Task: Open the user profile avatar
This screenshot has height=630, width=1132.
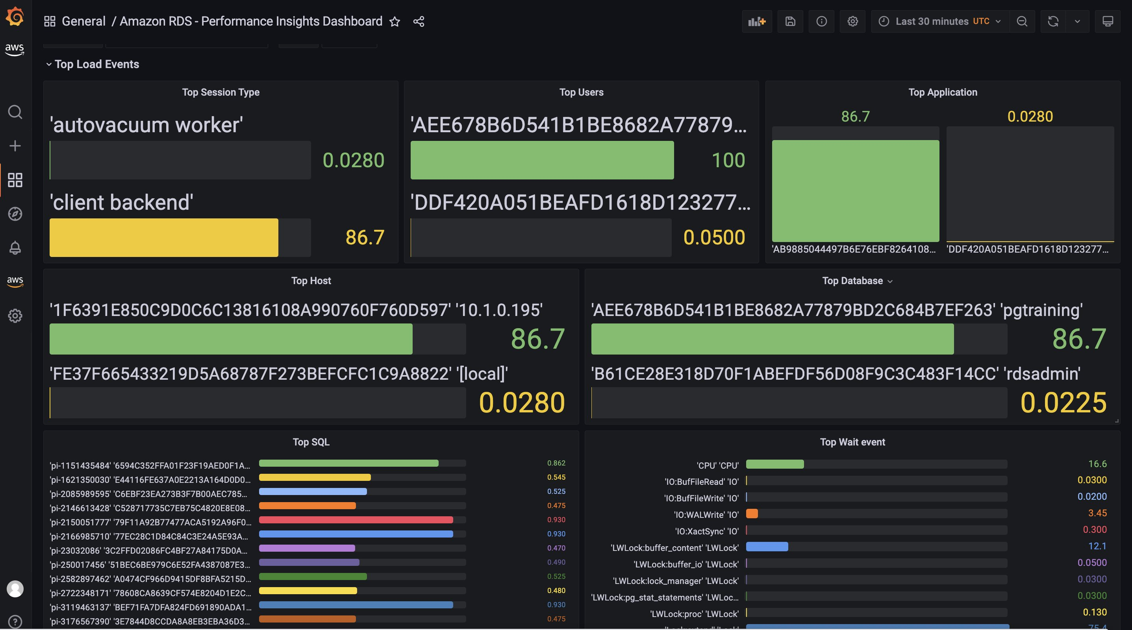Action: (x=15, y=589)
